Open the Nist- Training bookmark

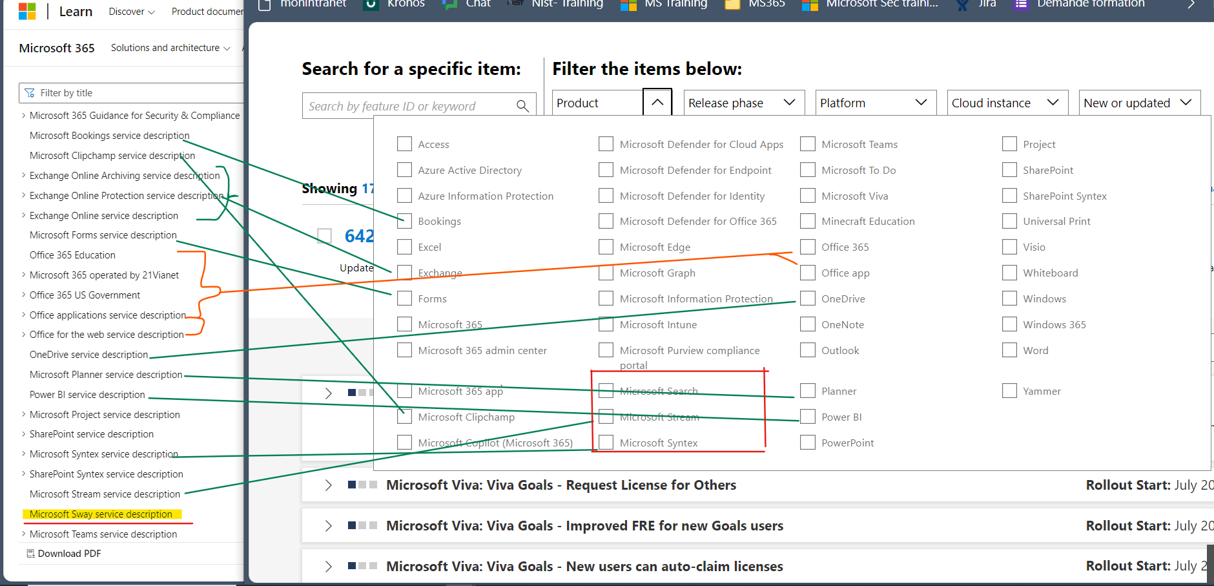point(555,4)
